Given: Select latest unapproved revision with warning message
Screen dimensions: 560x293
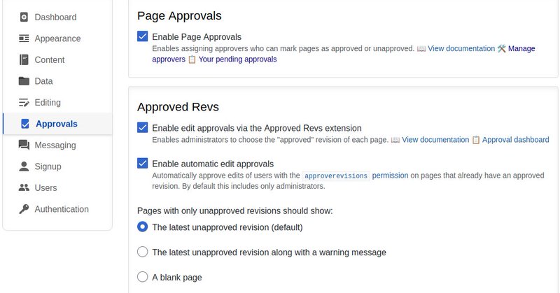Looking at the screenshot, I should point(143,252).
